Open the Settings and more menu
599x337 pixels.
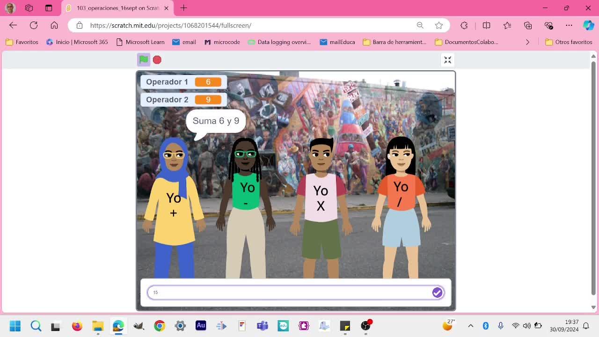pyautogui.click(x=569, y=25)
